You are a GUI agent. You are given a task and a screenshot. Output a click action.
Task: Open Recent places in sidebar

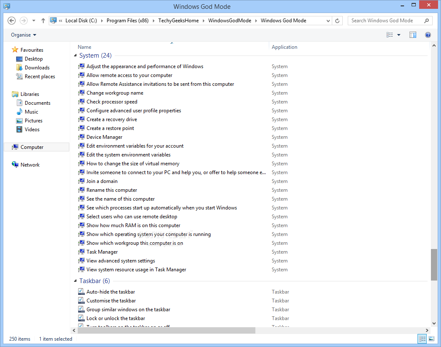pos(39,76)
